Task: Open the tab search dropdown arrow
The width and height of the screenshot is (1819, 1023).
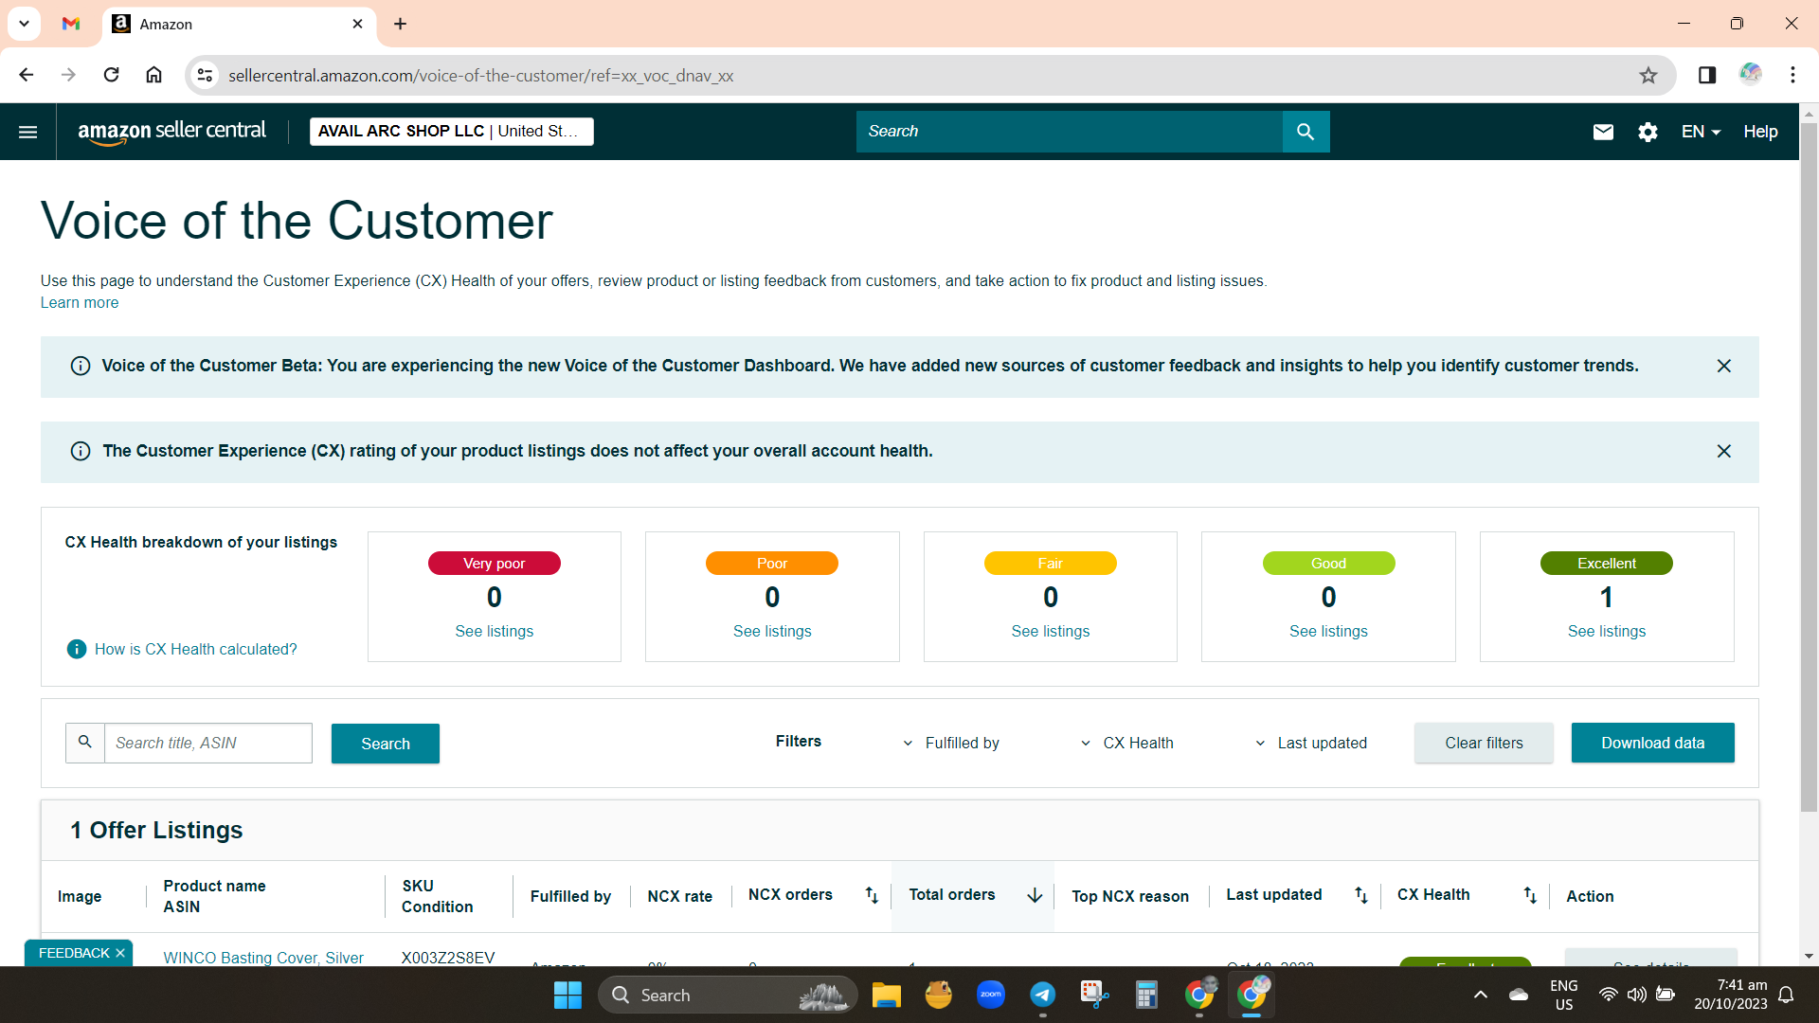Action: click(x=25, y=24)
